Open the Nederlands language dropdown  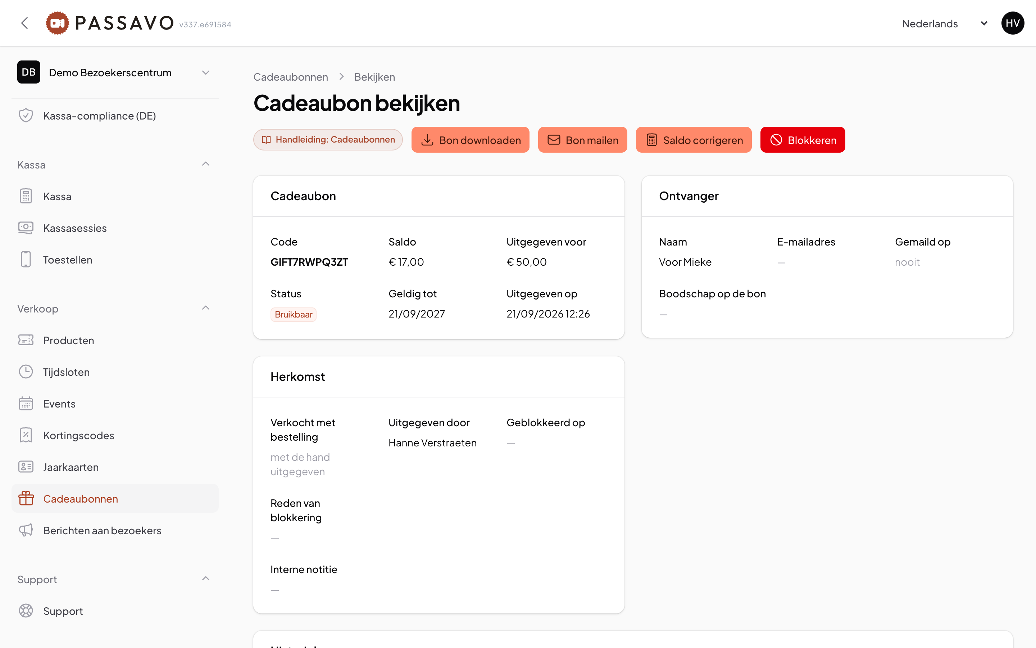click(x=945, y=23)
